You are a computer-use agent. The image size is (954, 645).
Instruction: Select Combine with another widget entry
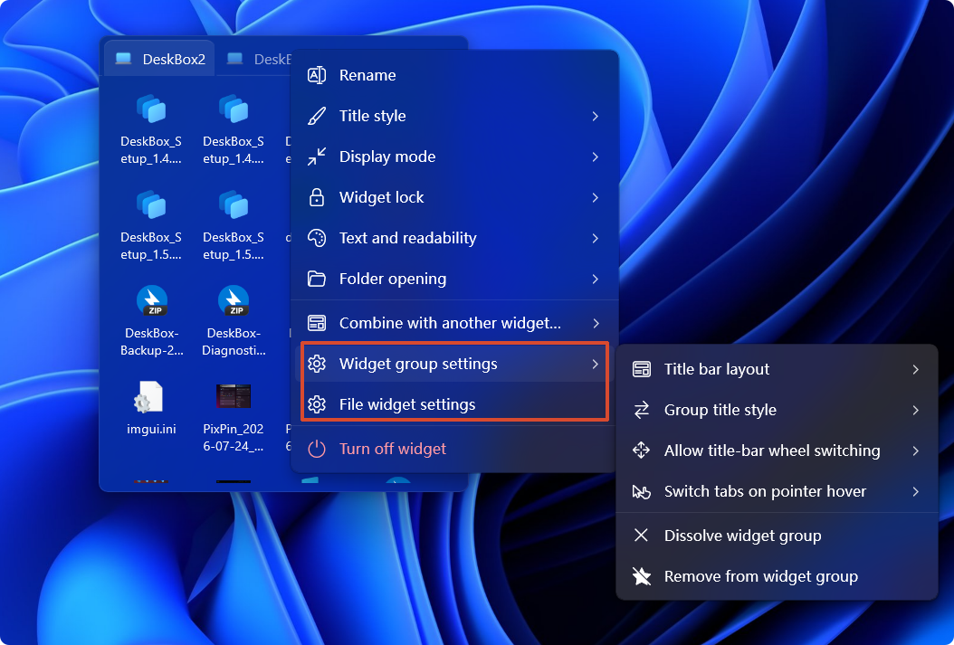pyautogui.click(x=454, y=323)
